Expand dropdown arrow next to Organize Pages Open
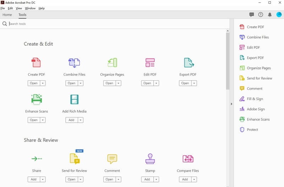284x187 pixels. [119, 83]
